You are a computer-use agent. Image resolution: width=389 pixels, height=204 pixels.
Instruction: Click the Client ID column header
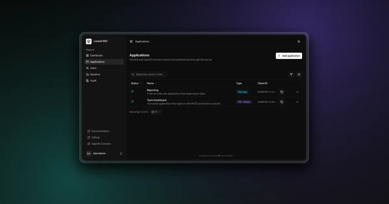pyautogui.click(x=263, y=84)
